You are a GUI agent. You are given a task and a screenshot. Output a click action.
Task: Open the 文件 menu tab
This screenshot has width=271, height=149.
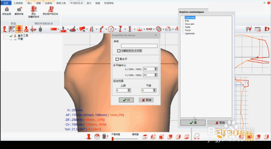[6, 3]
